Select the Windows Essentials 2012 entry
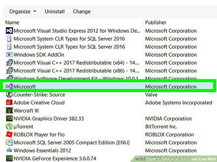217x162 pixels. point(42,150)
